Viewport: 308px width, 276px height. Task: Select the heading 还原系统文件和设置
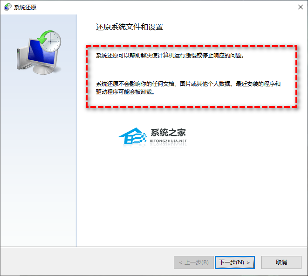pos(130,27)
